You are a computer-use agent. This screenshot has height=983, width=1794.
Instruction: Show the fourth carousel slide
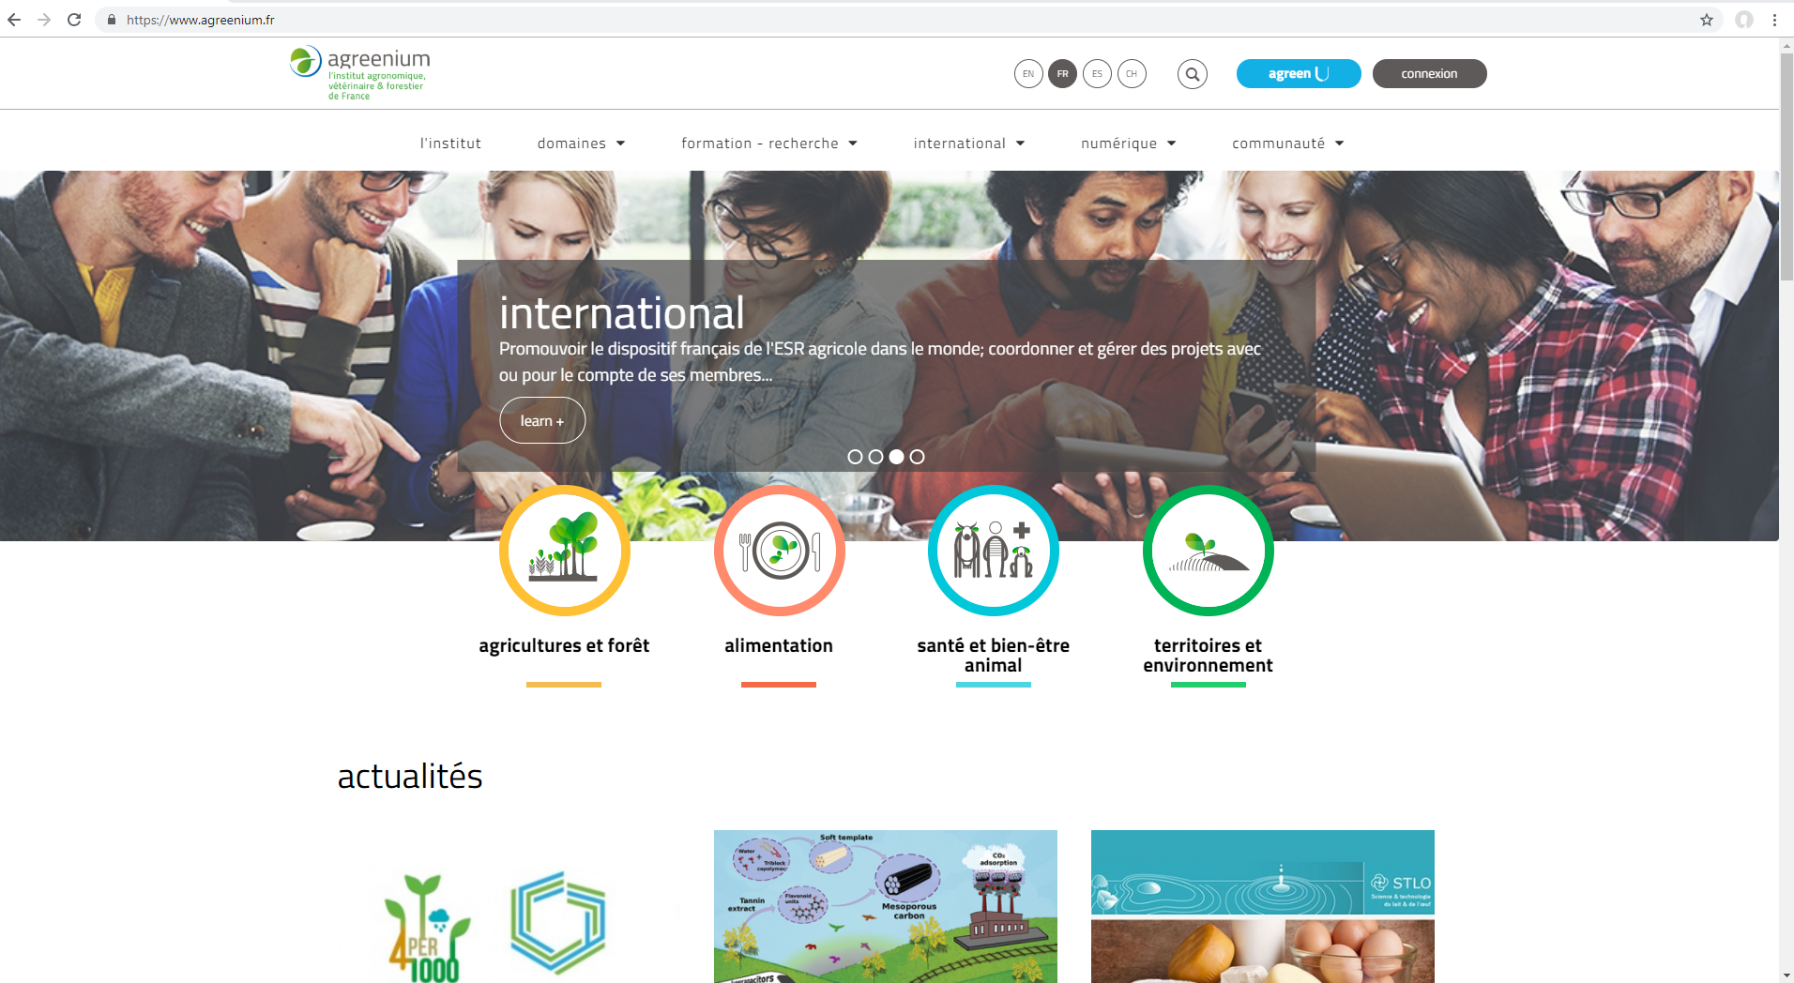917,457
